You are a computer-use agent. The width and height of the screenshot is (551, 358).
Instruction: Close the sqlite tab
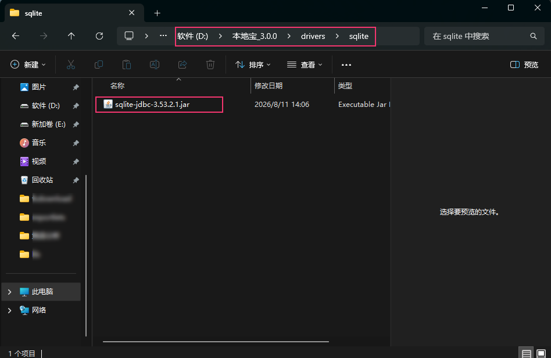coord(132,13)
